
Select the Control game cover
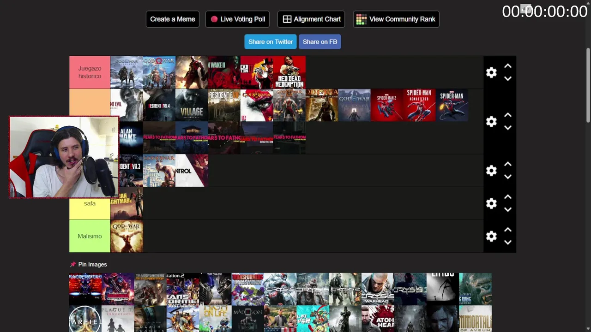pos(192,171)
